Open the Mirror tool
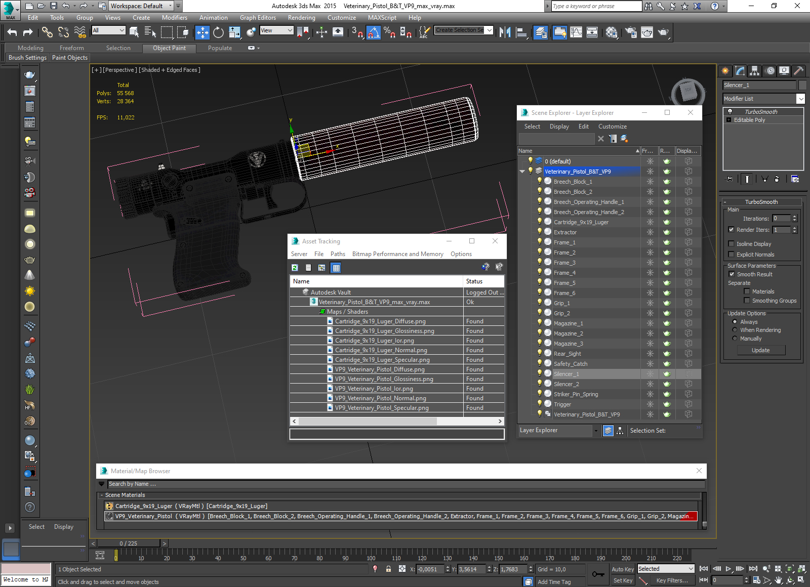The width and height of the screenshot is (810, 587). coord(505,32)
